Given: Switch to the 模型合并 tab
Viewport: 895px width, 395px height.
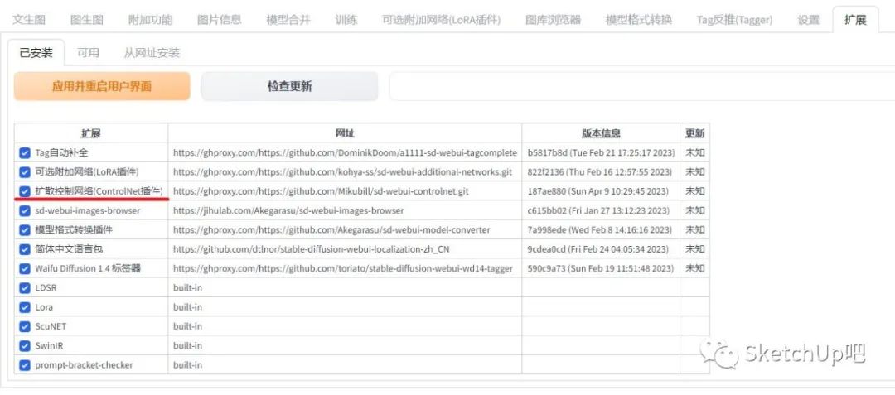Looking at the screenshot, I should (x=288, y=20).
